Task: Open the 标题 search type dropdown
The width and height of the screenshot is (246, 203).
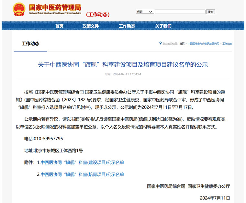Action: click(x=145, y=12)
